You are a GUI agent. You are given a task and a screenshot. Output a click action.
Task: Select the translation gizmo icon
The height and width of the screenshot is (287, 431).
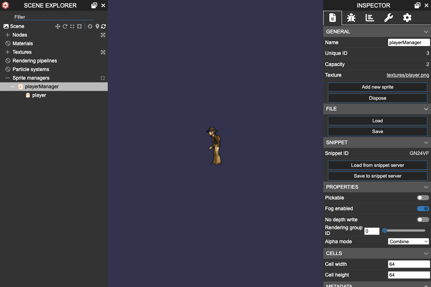pyautogui.click(x=57, y=26)
